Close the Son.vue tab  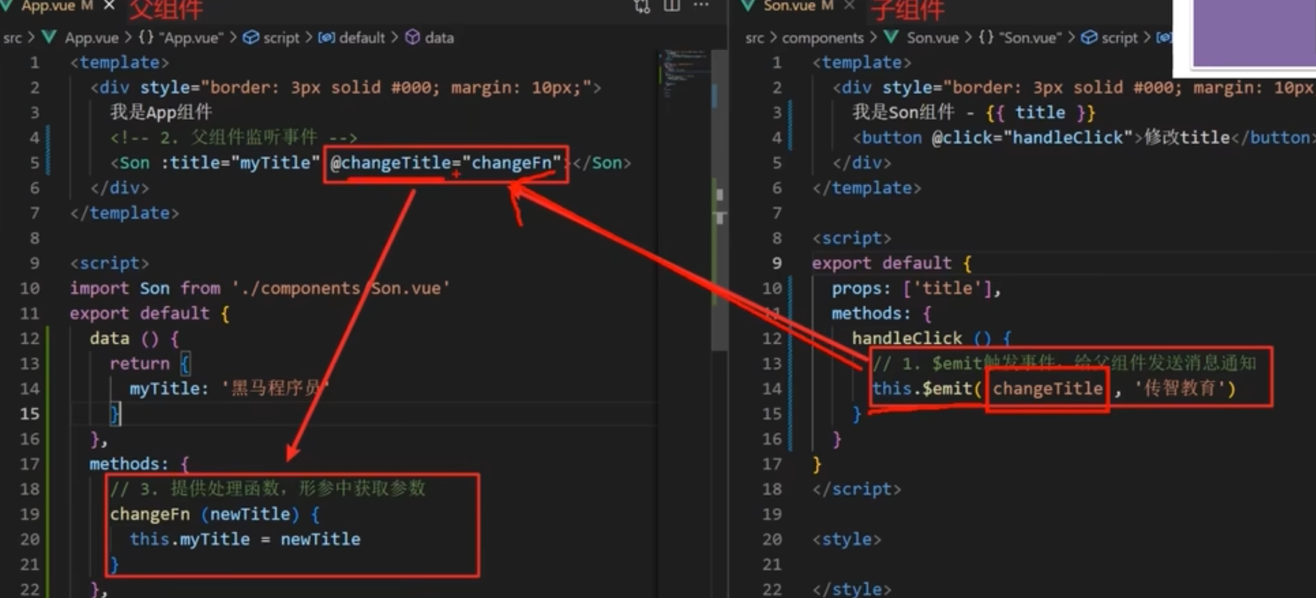coord(849,5)
